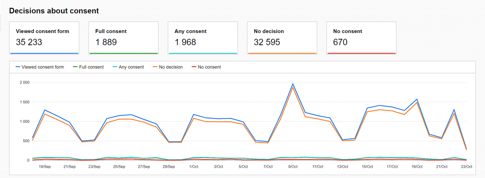
Task: Open the Any consent summary card
Action: coord(203,38)
